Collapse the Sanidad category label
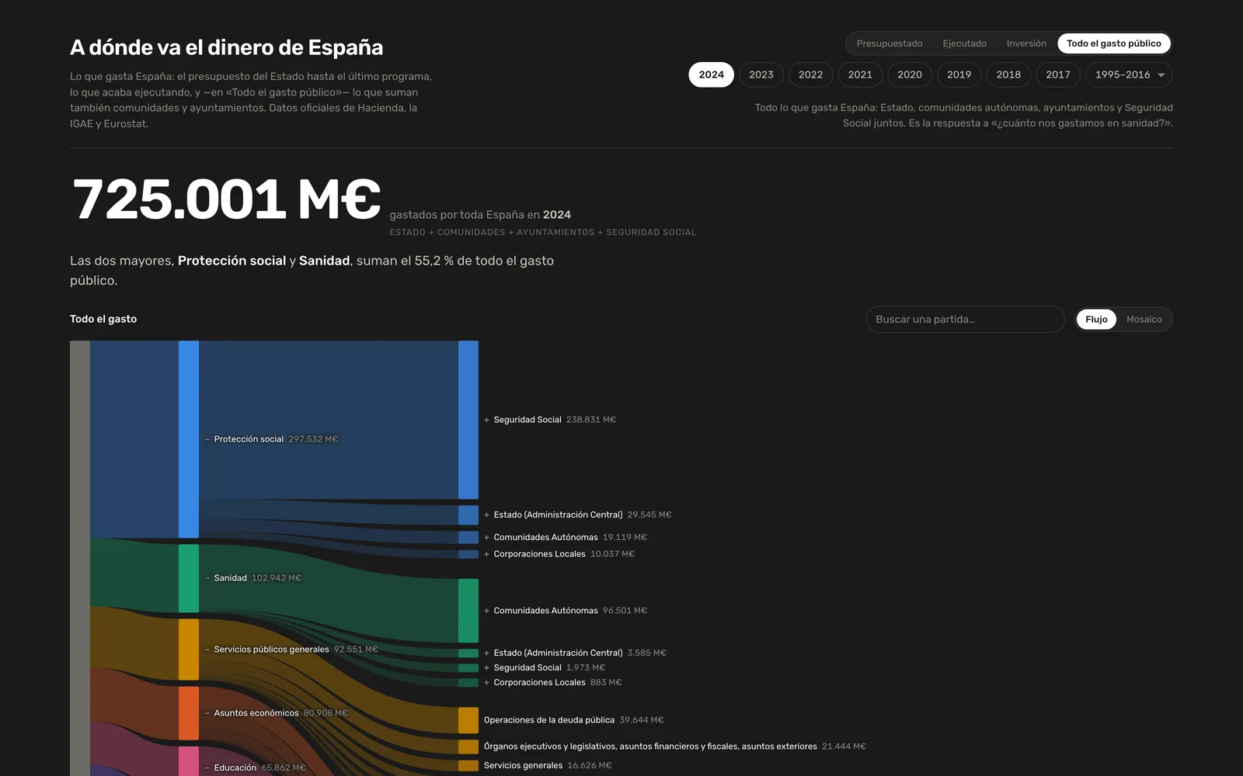Image resolution: width=1243 pixels, height=776 pixels. 252,578
